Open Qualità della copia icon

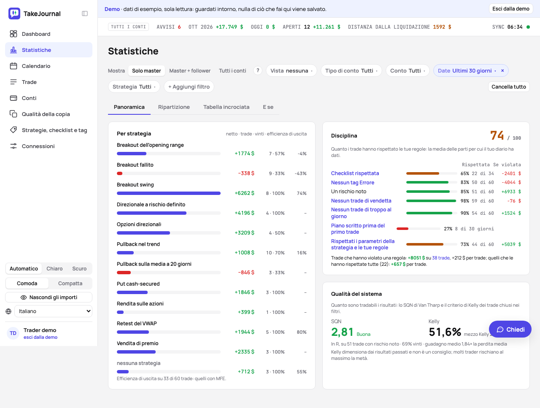[13, 114]
